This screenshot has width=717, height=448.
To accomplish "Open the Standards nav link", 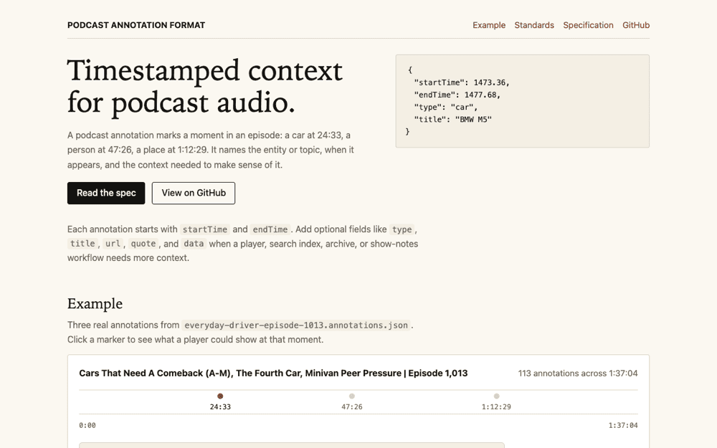I will tap(534, 25).
